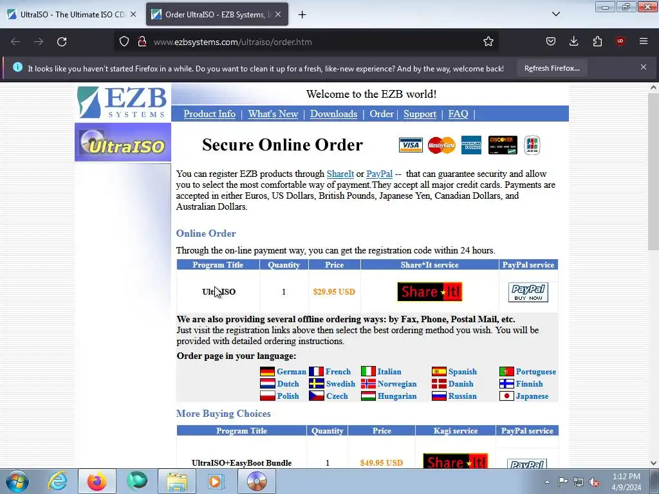This screenshot has width=659, height=494.
Task: Click the browser forward arrow
Action: 39,42
